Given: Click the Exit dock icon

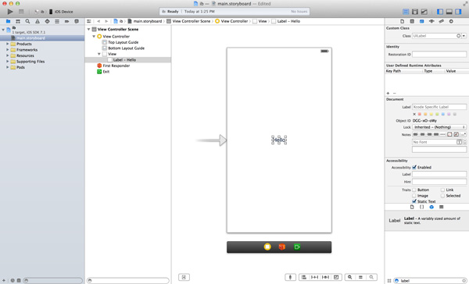Looking at the screenshot, I should [x=297, y=247].
